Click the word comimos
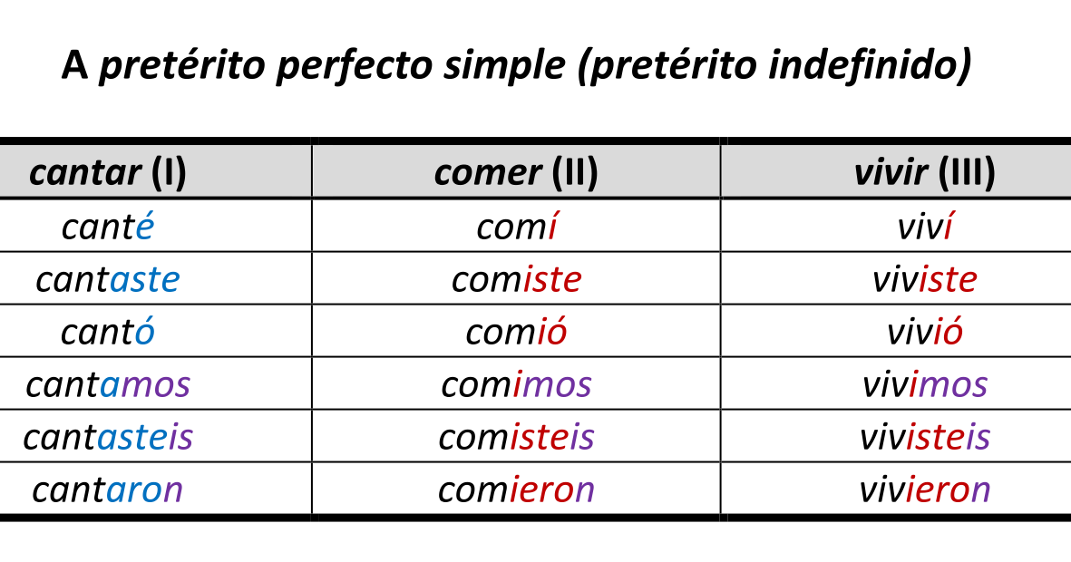Viewport: 1071px width, 562px height. pos(516,384)
